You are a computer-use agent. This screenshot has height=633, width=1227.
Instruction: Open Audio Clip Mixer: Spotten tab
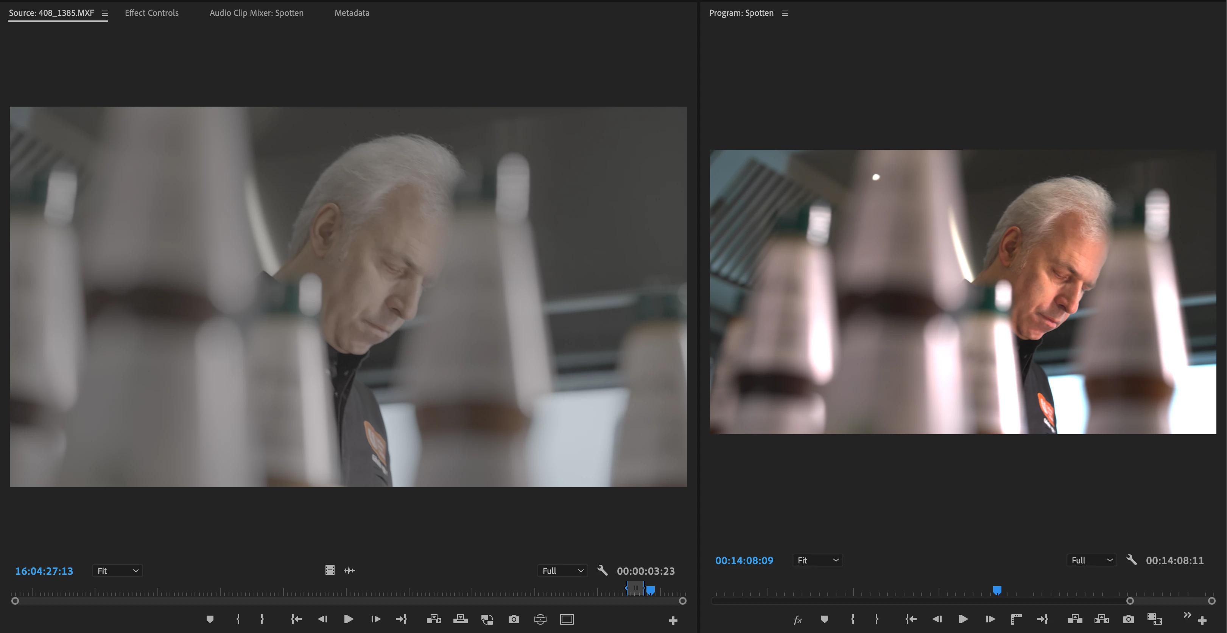pos(256,13)
